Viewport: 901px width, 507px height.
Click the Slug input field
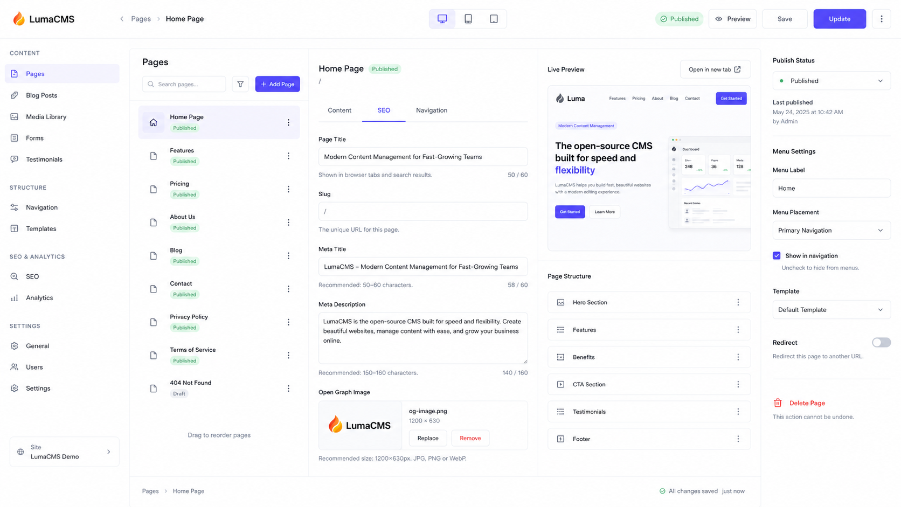[x=423, y=211]
